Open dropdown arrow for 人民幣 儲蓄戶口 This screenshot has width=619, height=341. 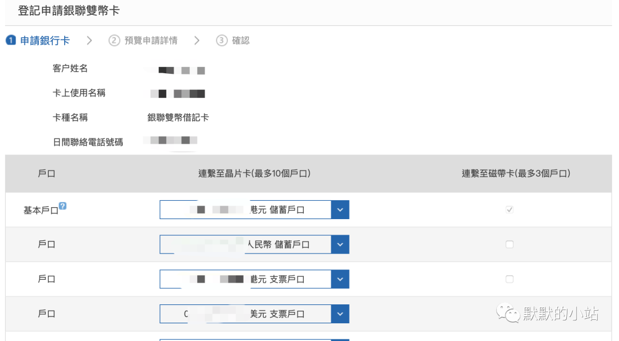coord(340,244)
